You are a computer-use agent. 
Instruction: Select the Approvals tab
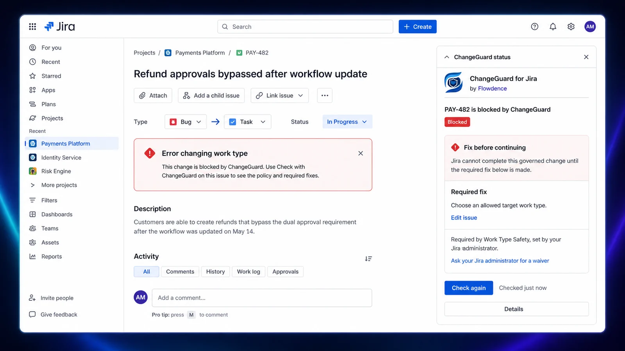coord(286,271)
